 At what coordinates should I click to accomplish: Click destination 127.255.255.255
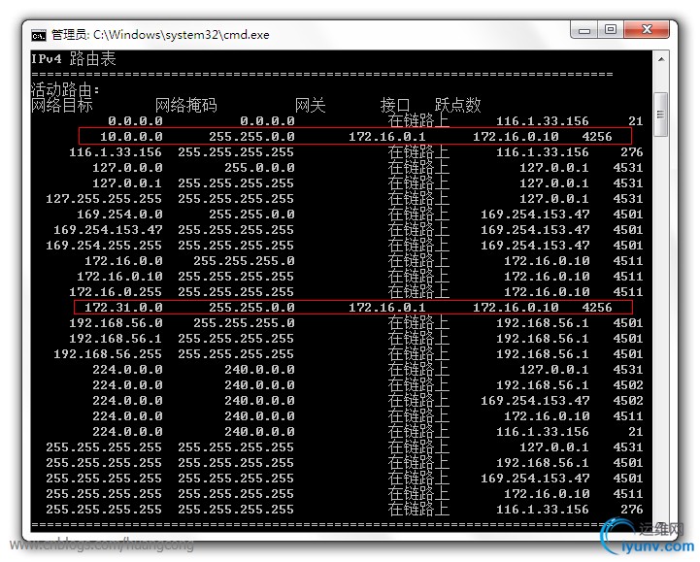pyautogui.click(x=104, y=199)
